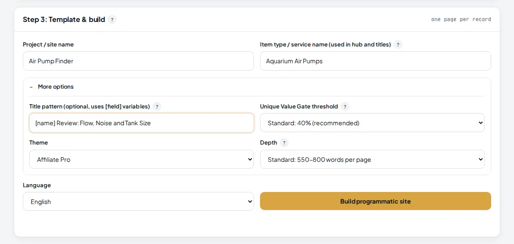The height and width of the screenshot is (244, 514).
Task: Click the 'Language' label text
Action: click(x=37, y=185)
